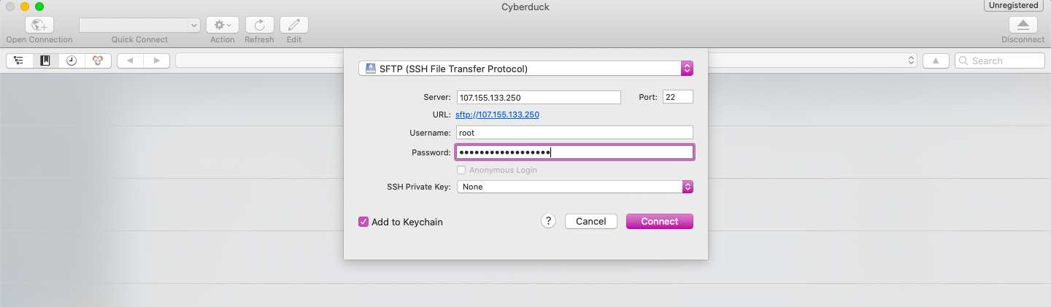This screenshot has height=307, width=1051.
Task: Open the sftp://107.155.133.250 URL link
Action: 497,115
